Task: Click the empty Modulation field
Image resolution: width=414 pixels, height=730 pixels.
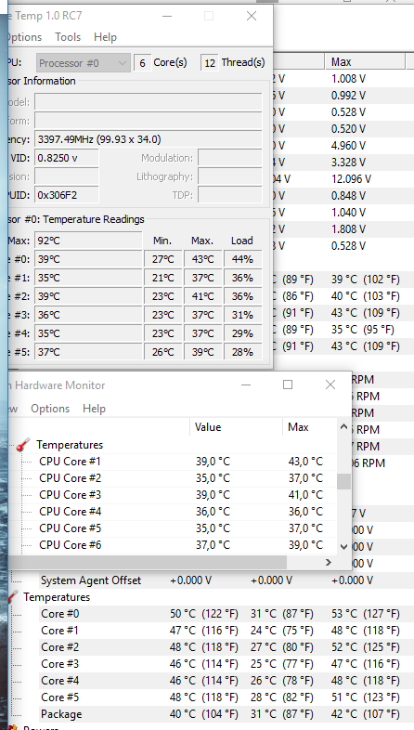Action: 230,158
